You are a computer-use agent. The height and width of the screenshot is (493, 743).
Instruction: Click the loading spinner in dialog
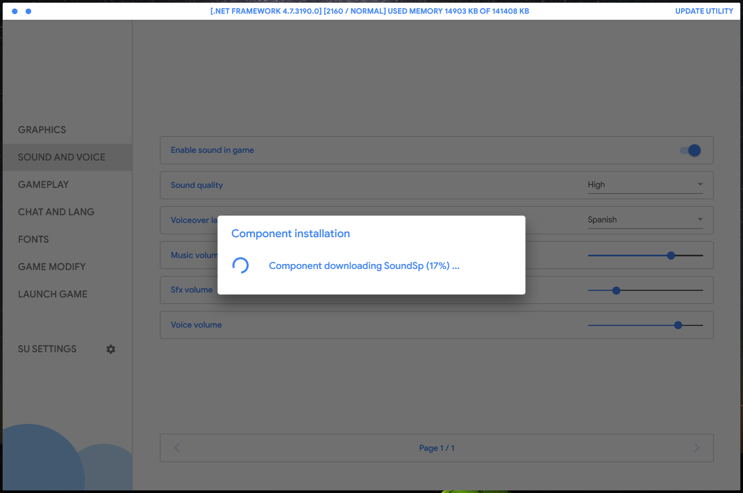[241, 266]
